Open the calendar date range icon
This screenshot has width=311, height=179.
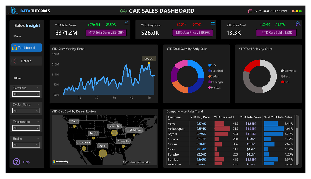(x=250, y=11)
